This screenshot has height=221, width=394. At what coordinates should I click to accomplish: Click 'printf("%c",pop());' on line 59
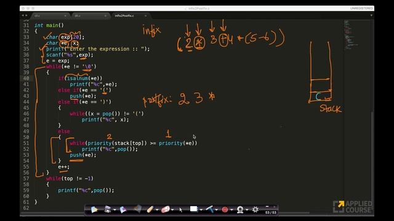[x=86, y=190]
